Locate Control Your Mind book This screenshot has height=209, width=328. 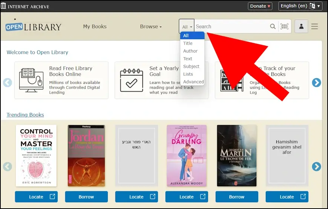36,197
